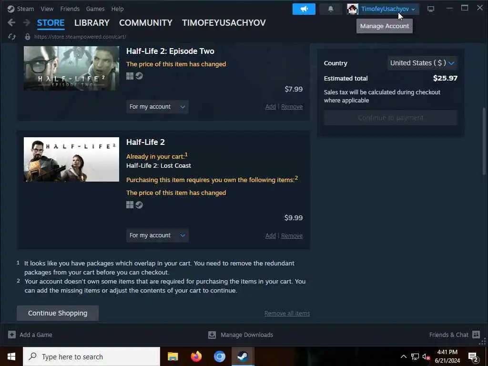Open the TIMOFEYUSACHYOV profile tab
The height and width of the screenshot is (366, 488).
click(x=224, y=23)
